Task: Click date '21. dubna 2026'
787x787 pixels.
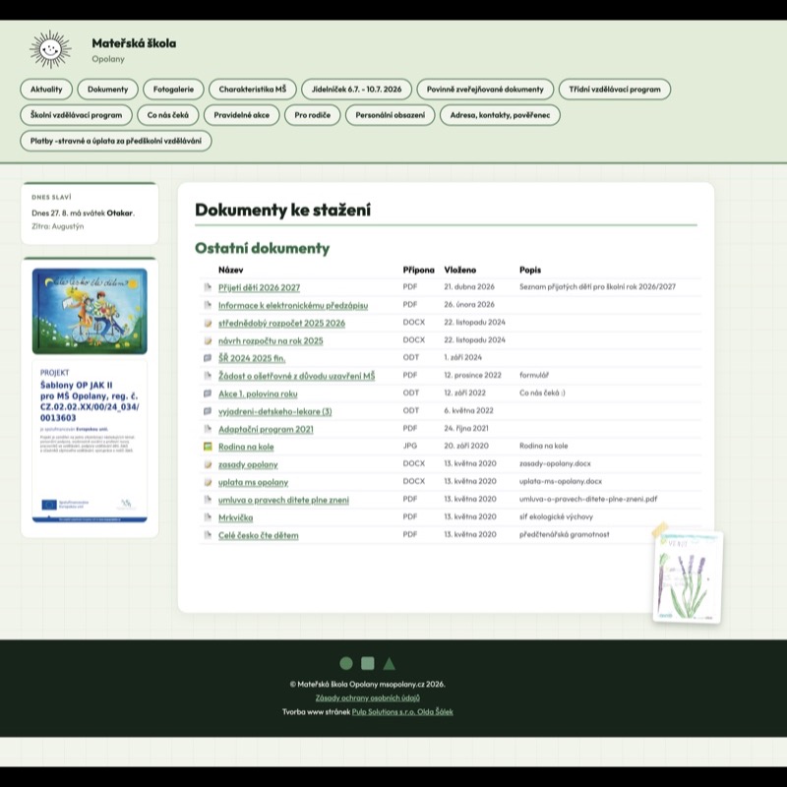Action: pos(469,286)
